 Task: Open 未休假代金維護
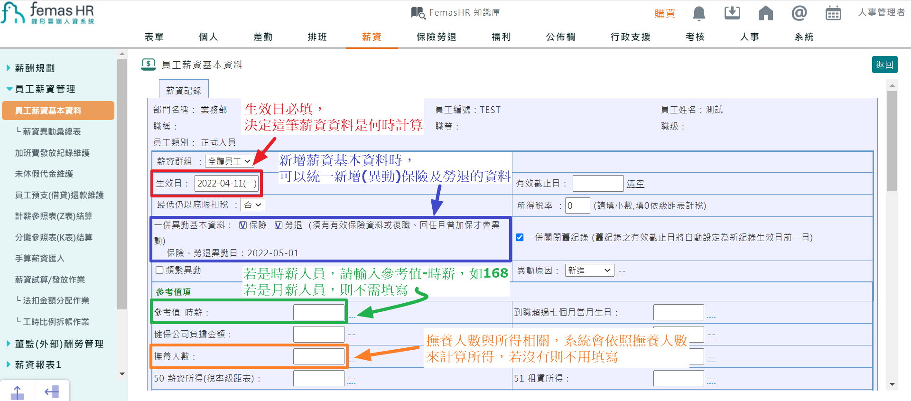click(44, 174)
